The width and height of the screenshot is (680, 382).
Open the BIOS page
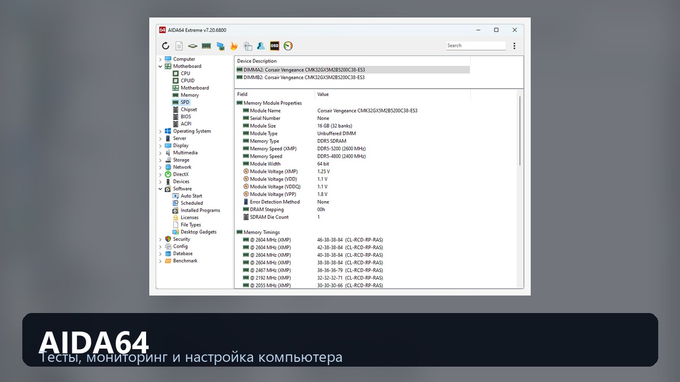coord(182,117)
